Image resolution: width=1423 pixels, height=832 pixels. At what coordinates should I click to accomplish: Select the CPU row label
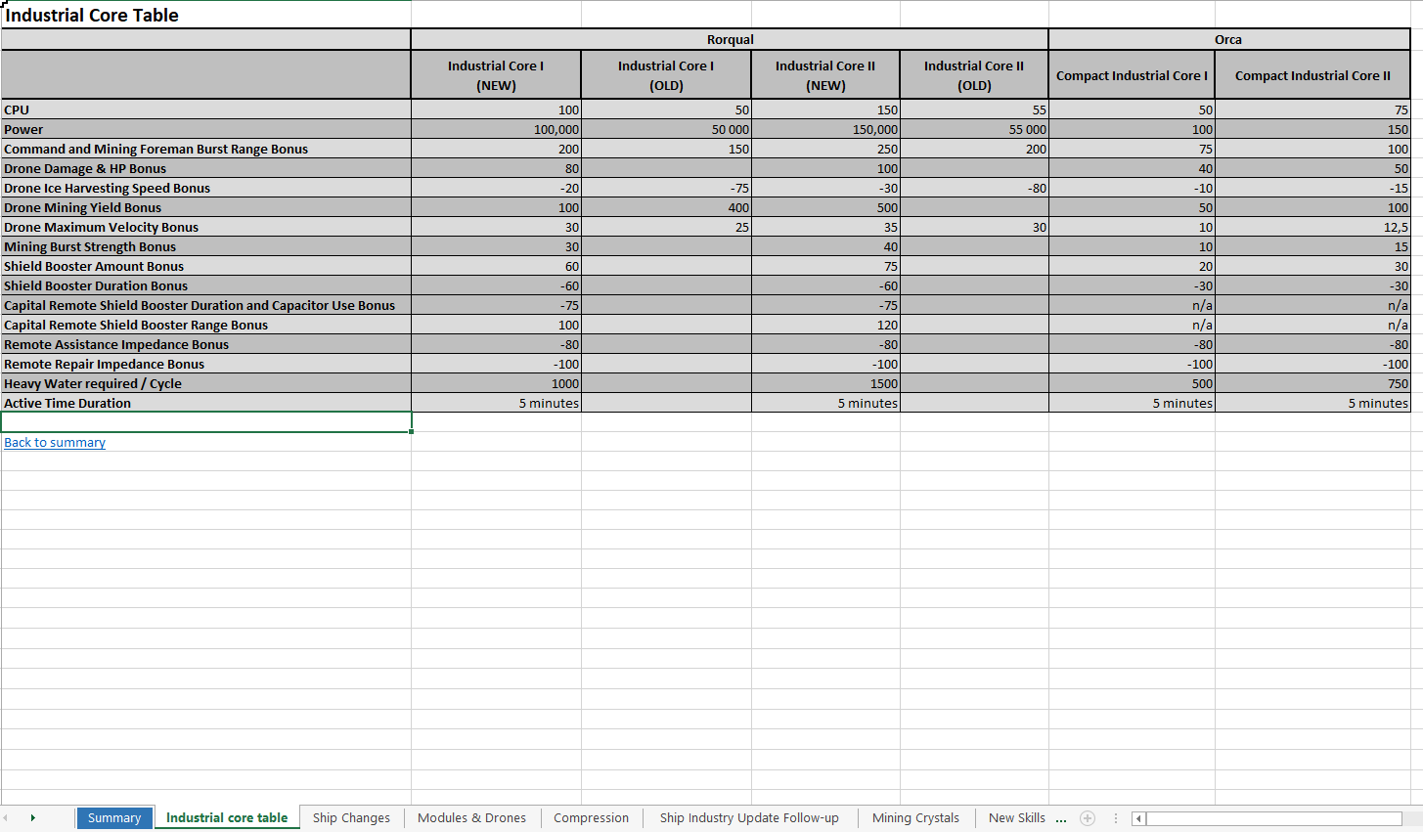[x=205, y=109]
